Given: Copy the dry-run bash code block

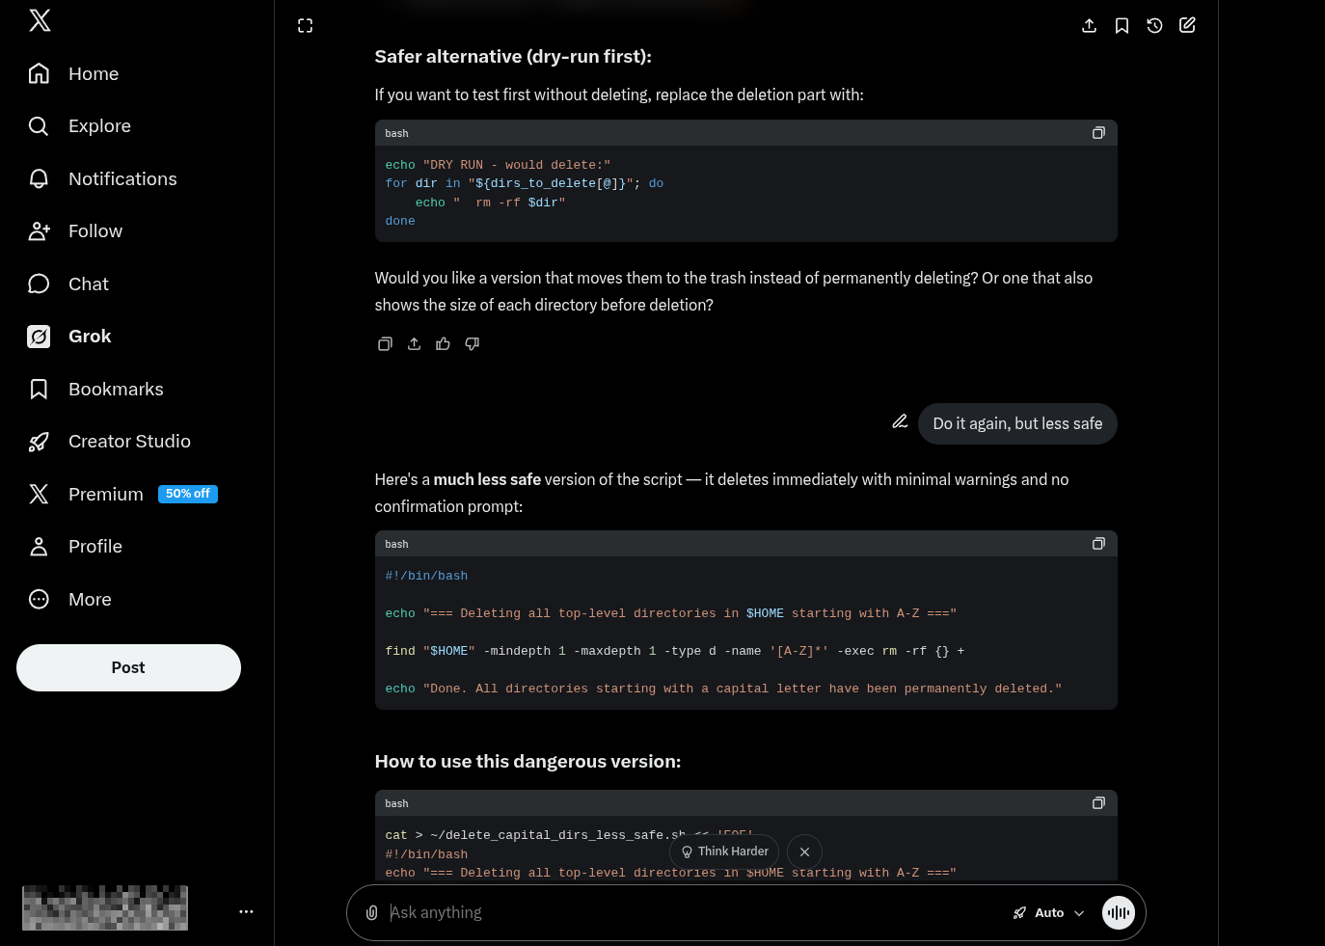Looking at the screenshot, I should tap(1098, 133).
